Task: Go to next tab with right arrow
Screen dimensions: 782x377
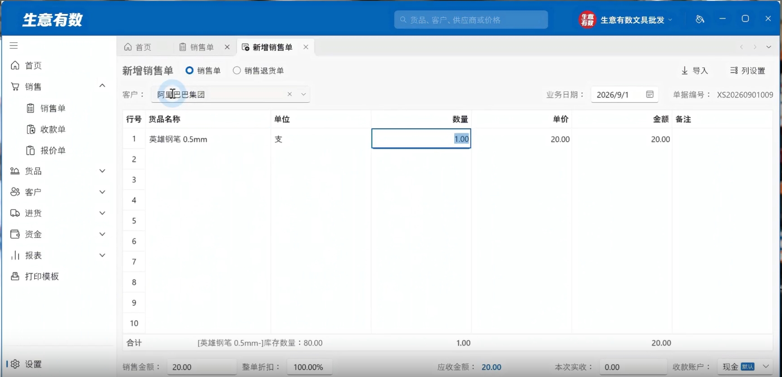Action: [x=755, y=47]
